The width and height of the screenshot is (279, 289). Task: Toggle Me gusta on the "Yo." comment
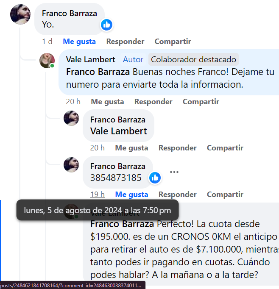(79, 42)
